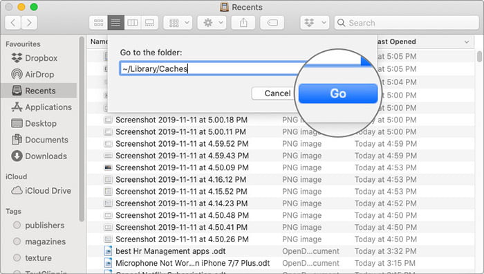The height and width of the screenshot is (274, 484).
Task: Select list view toolbar button
Action: pyautogui.click(x=115, y=23)
